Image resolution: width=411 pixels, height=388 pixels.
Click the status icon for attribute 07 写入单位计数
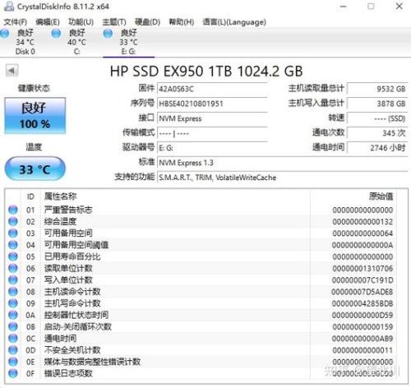coord(13,279)
